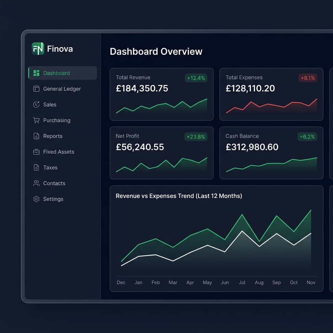The image size is (333, 333).
Task: Click the Finova FN logo icon
Action: pos(38,49)
